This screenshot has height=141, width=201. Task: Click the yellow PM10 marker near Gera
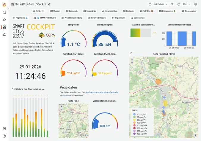165,103
